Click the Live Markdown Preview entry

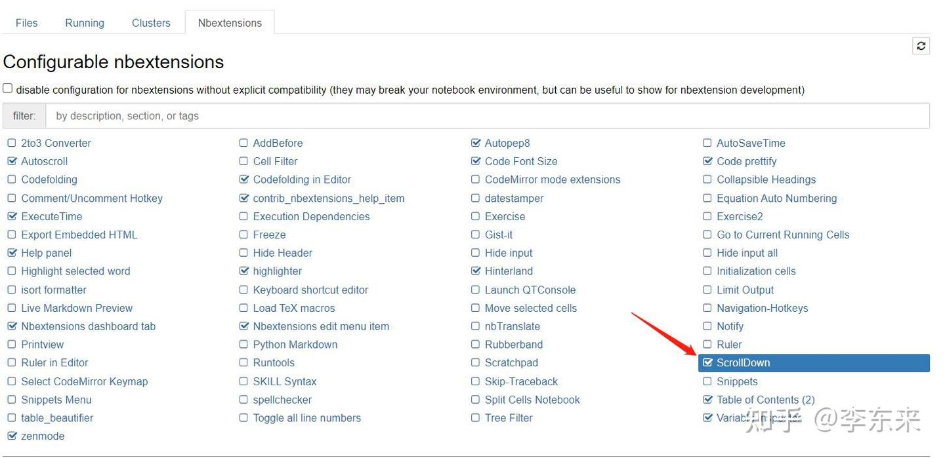77,308
